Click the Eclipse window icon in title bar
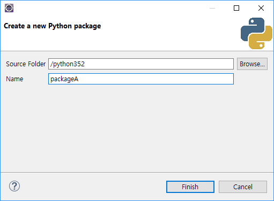 click(x=9, y=8)
